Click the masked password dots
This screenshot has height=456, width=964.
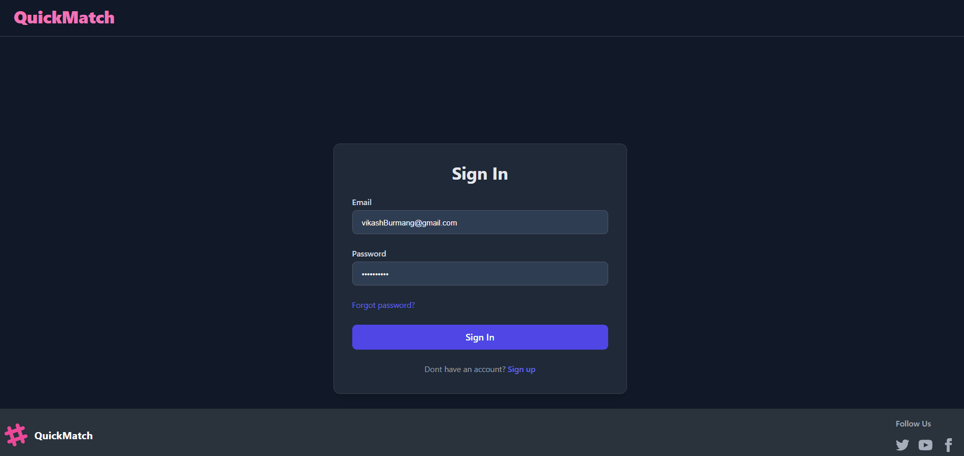click(375, 274)
